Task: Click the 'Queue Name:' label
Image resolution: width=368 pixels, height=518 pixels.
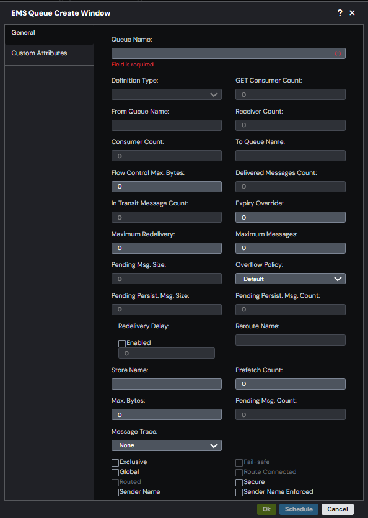Action: coord(132,40)
